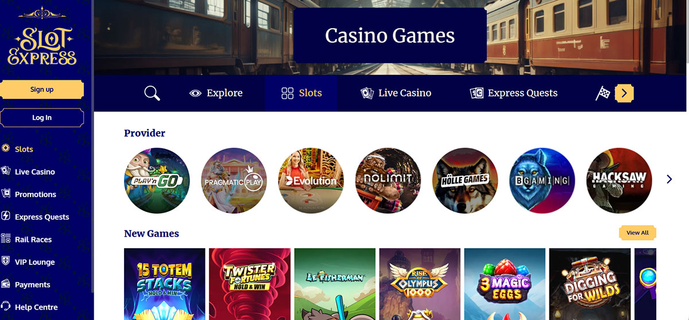Click the Sign up button
689x320 pixels.
[42, 90]
